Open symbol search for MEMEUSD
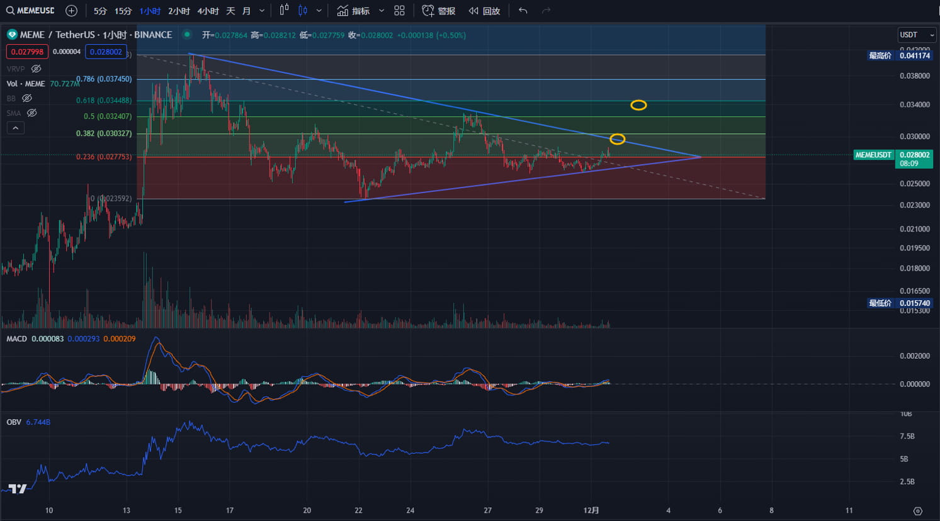The height and width of the screenshot is (521, 940). [x=30, y=11]
